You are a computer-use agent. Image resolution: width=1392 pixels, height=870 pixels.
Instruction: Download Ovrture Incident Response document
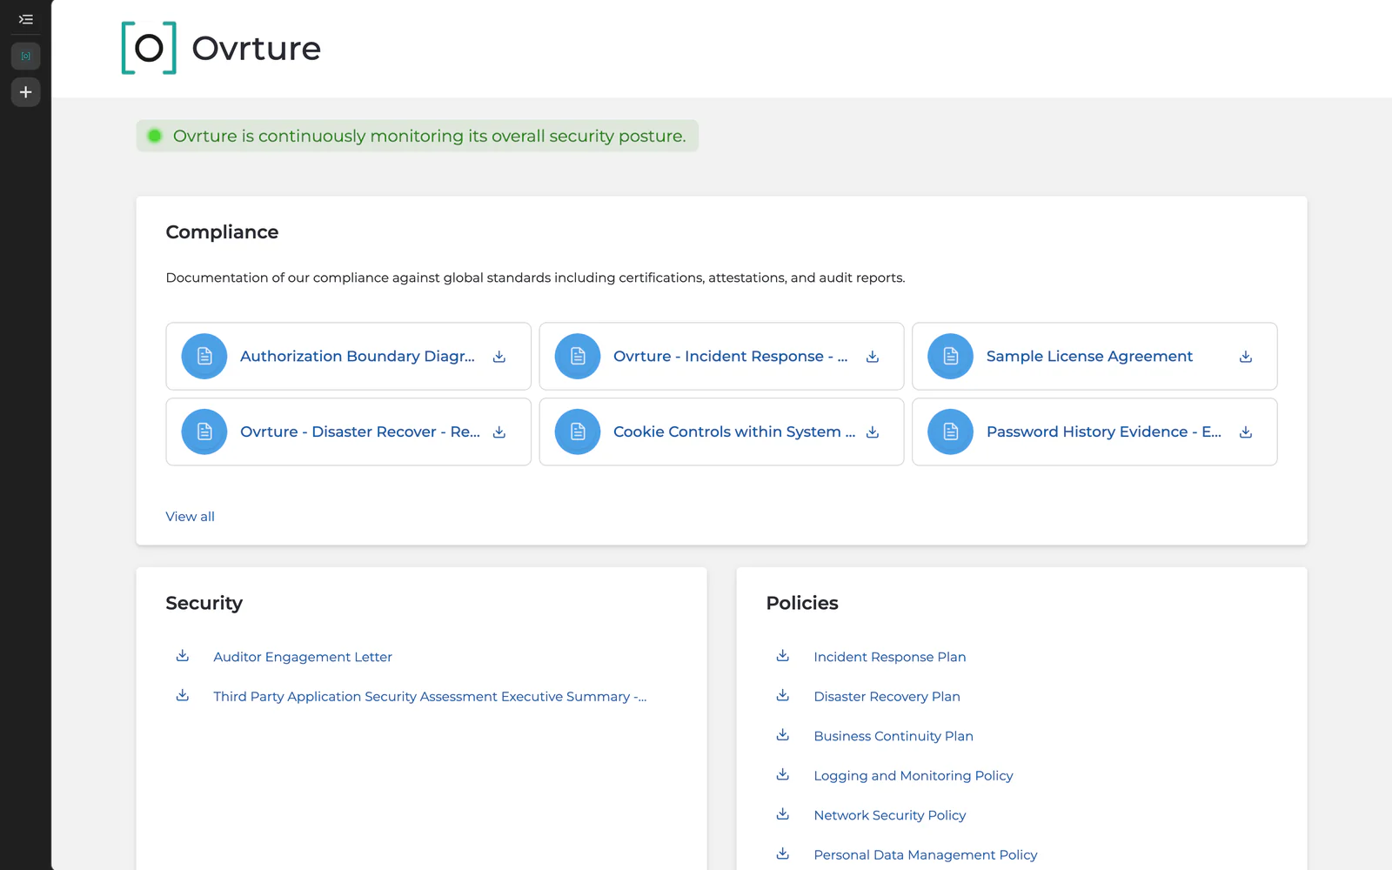(x=873, y=357)
